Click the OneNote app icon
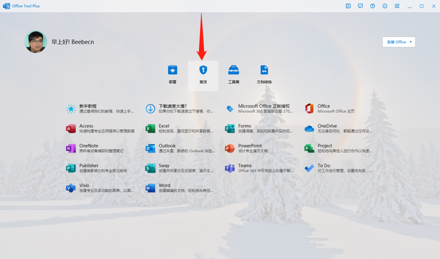 coord(71,148)
